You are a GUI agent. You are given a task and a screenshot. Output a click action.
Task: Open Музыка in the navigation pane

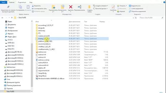[9, 34]
